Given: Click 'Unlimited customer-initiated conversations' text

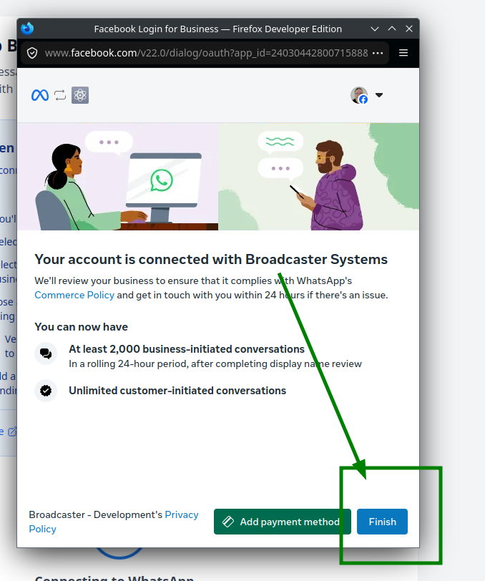Looking at the screenshot, I should click(x=177, y=391).
